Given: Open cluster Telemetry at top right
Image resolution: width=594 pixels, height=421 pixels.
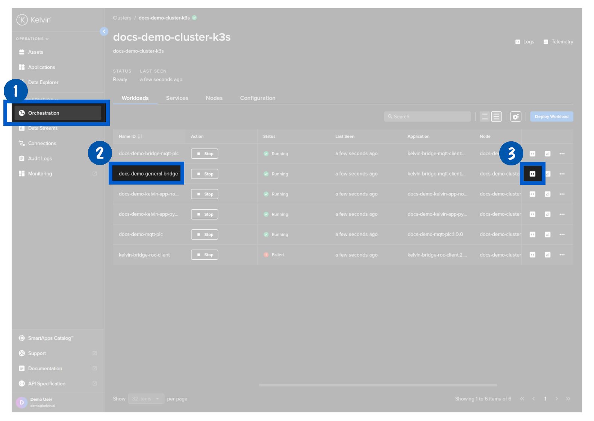Looking at the screenshot, I should 558,42.
